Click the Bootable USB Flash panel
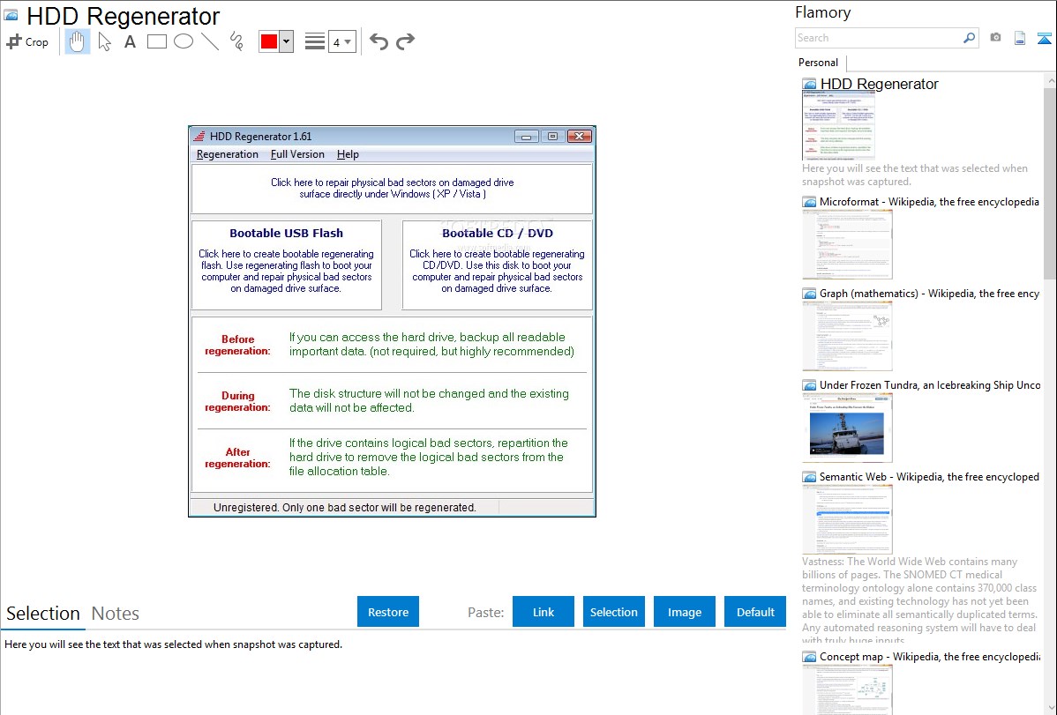 287,264
